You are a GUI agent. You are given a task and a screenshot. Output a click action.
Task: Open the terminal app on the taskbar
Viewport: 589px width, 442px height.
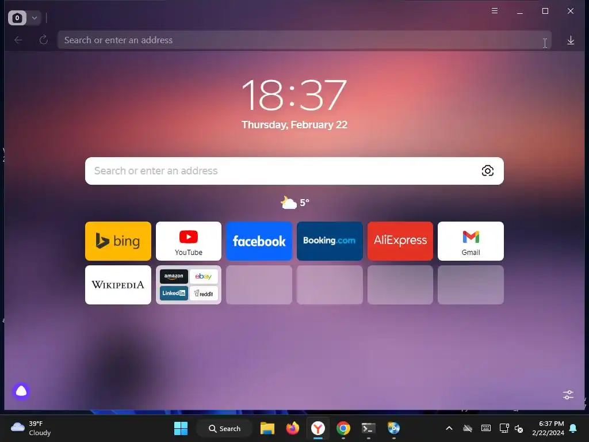[369, 428]
